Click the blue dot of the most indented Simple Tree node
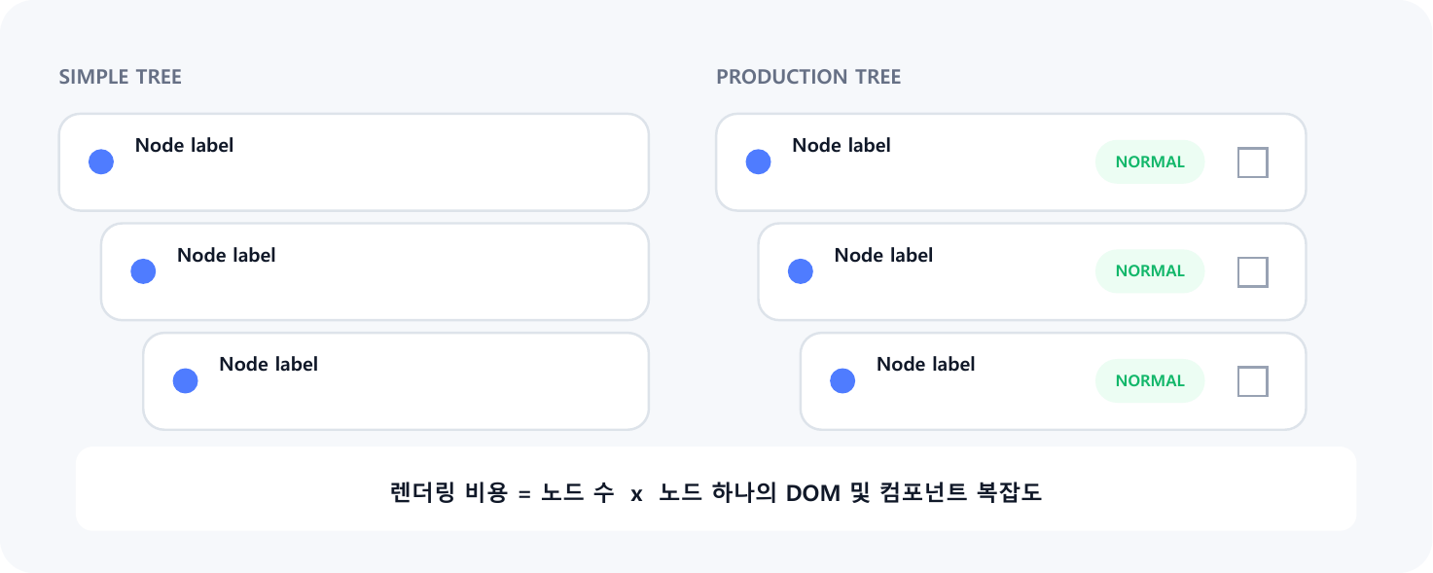The image size is (1433, 573). (x=185, y=380)
